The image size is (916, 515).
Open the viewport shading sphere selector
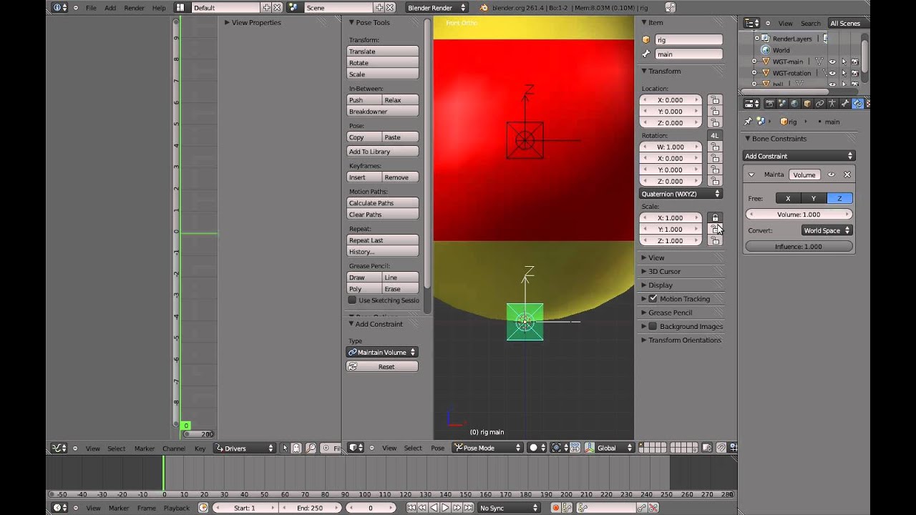coord(537,448)
